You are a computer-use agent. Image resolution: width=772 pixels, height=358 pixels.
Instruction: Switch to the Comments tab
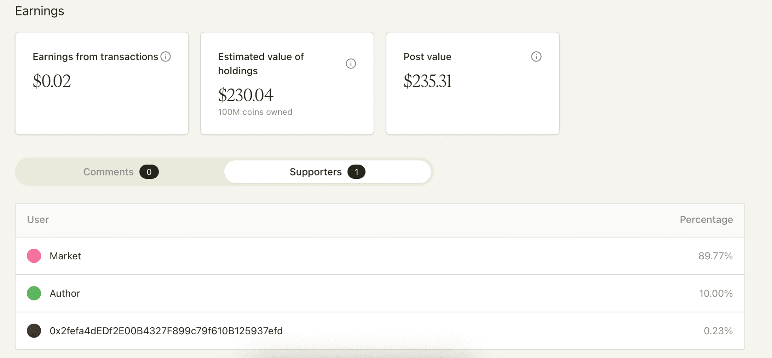121,172
